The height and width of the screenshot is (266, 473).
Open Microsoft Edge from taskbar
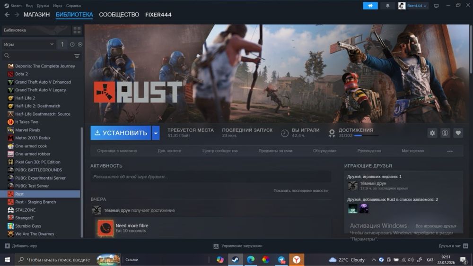click(250, 259)
